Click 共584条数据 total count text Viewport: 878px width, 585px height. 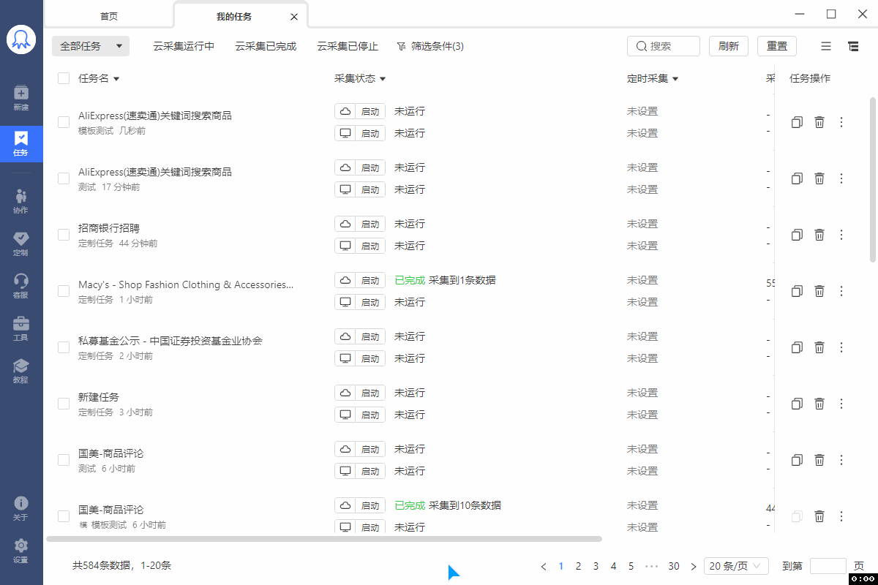tap(102, 565)
